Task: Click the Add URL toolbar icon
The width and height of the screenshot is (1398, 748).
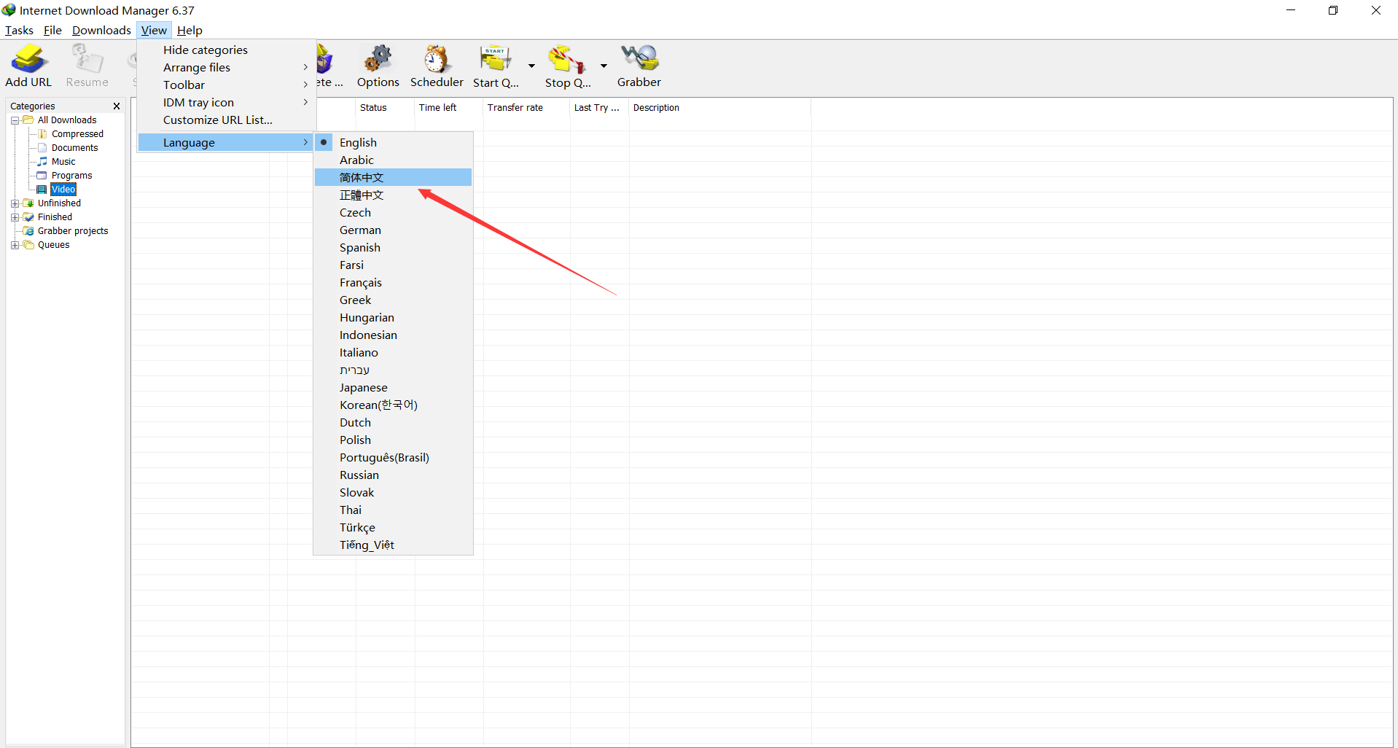Action: [29, 58]
